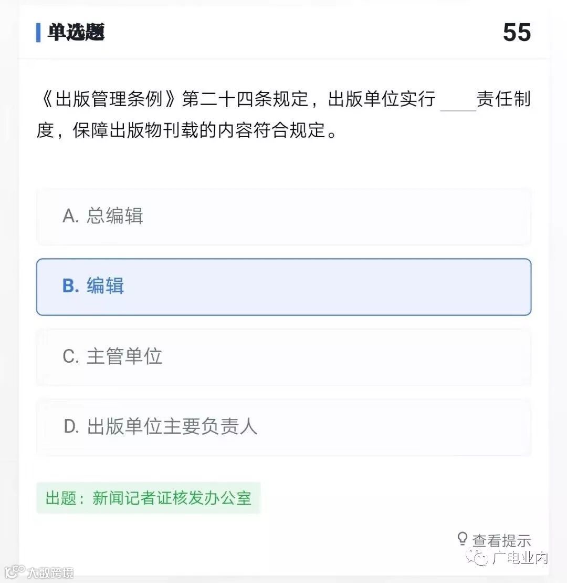Click the lightbulb hint icon

coord(462,538)
